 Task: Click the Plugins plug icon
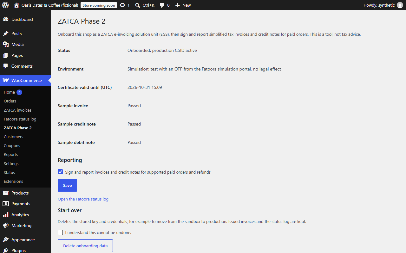(6, 250)
